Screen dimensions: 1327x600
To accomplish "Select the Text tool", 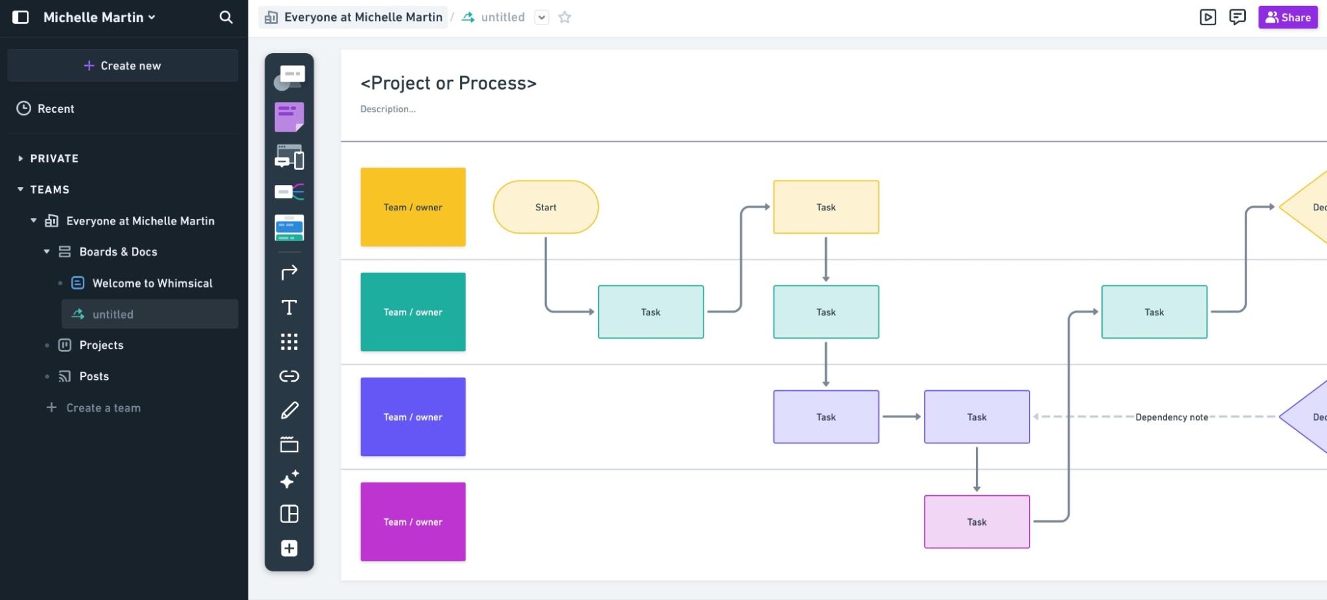I will [289, 307].
